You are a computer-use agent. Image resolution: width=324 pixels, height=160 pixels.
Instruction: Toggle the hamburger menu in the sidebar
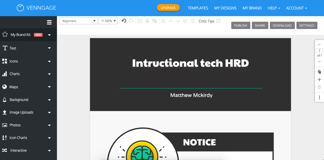coord(49,22)
